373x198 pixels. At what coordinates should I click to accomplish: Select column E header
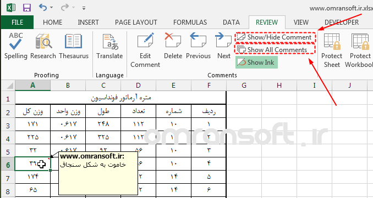(174, 86)
